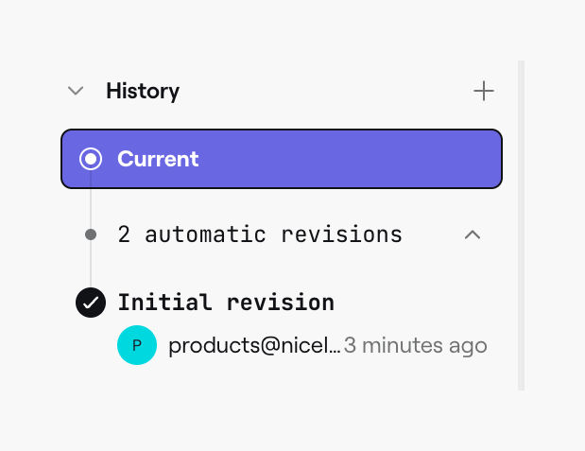The image size is (585, 451).
Task: Click the plus icon beside History
Action: (x=484, y=91)
